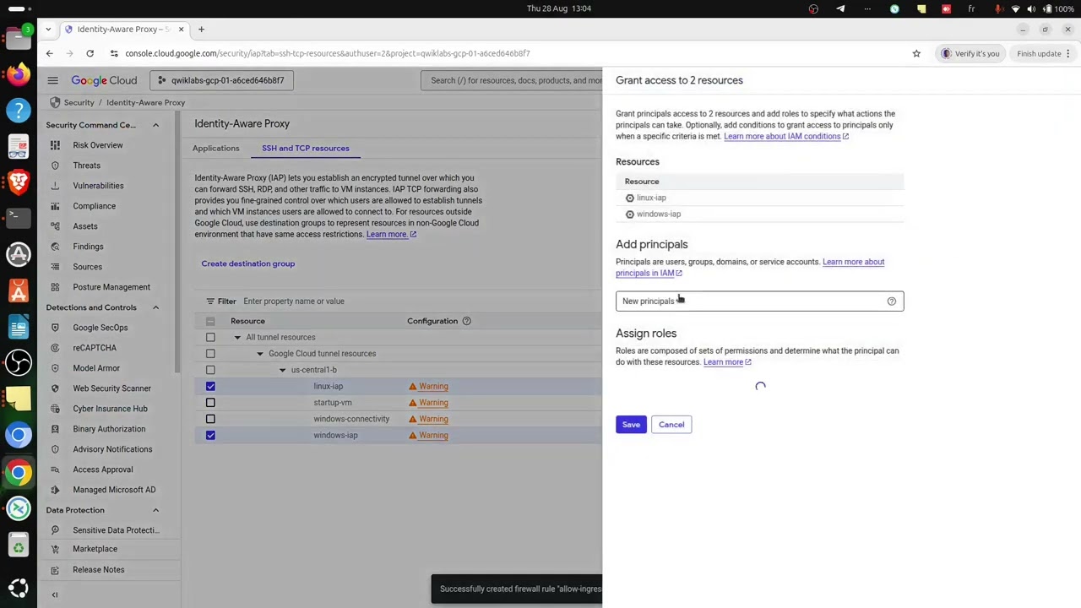Save the granted access settings
The image size is (1081, 608).
[x=631, y=425]
